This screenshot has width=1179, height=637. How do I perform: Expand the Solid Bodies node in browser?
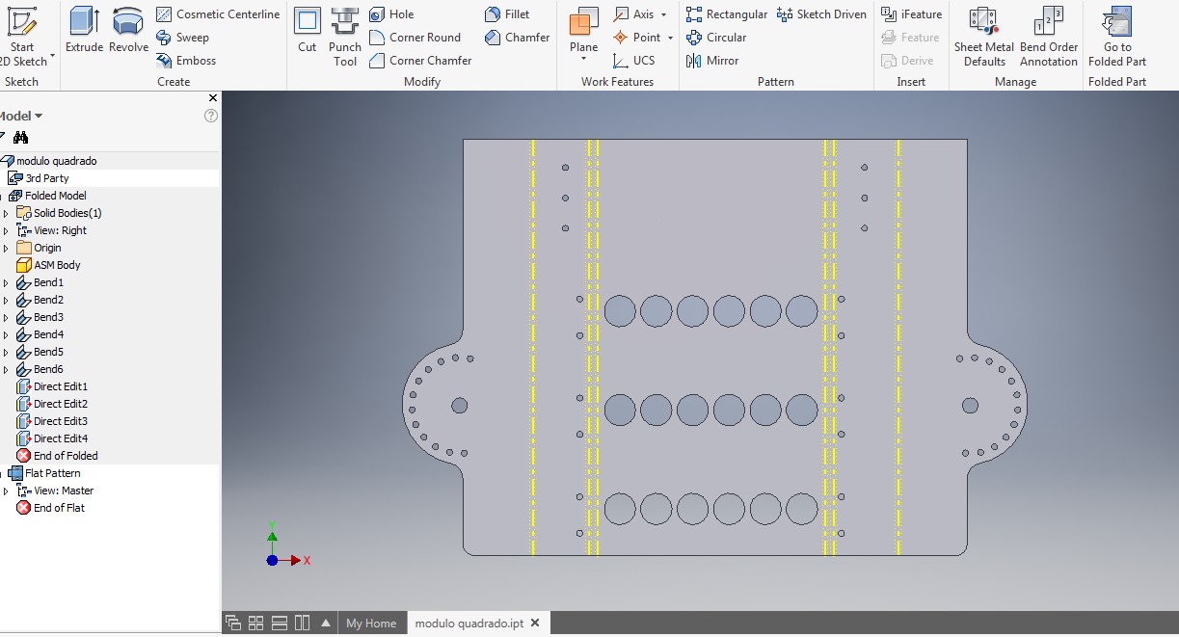7,212
